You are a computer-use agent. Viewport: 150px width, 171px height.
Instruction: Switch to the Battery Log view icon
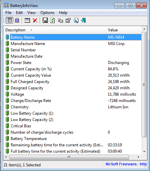point(17,20)
